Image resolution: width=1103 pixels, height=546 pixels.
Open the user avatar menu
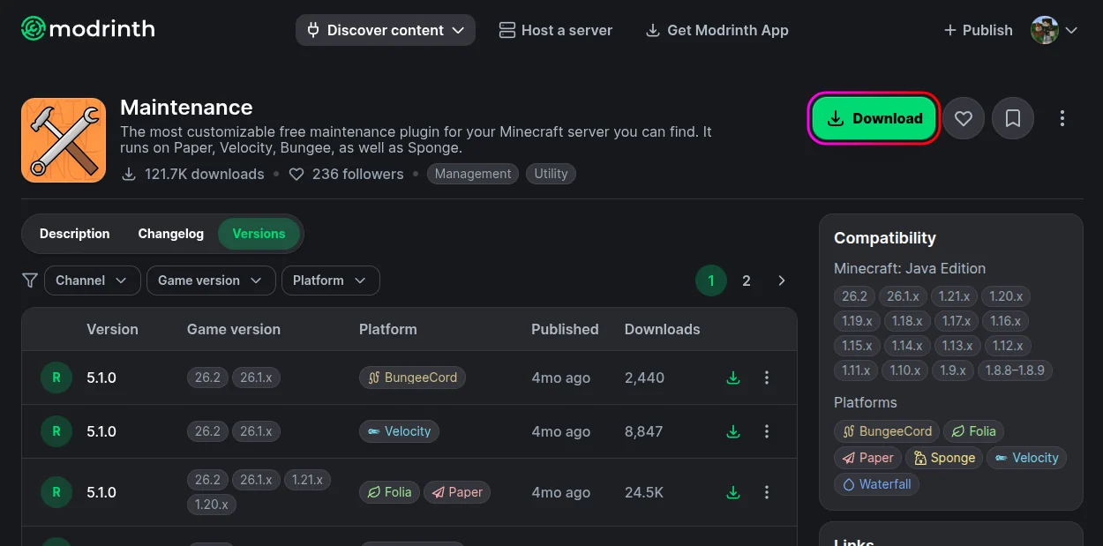[1054, 30]
